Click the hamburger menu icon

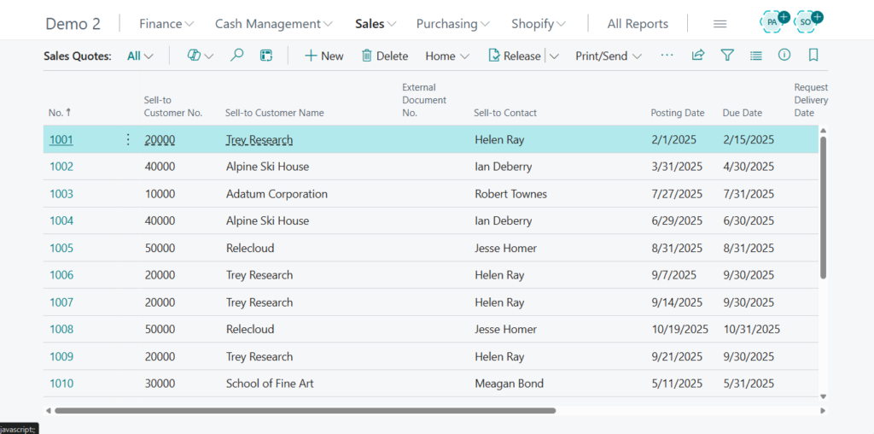click(x=720, y=24)
